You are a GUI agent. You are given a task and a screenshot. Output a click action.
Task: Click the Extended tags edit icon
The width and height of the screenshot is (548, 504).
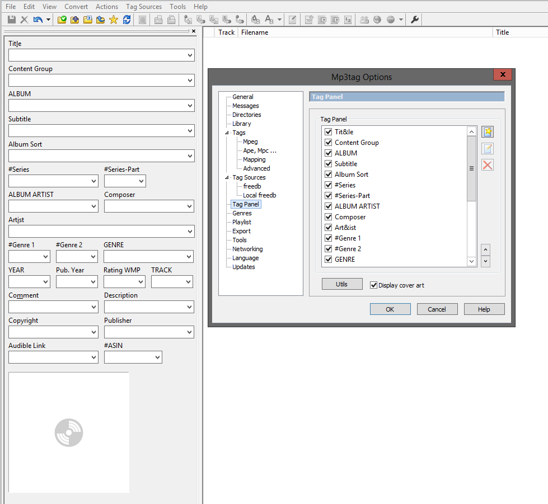(x=293, y=20)
